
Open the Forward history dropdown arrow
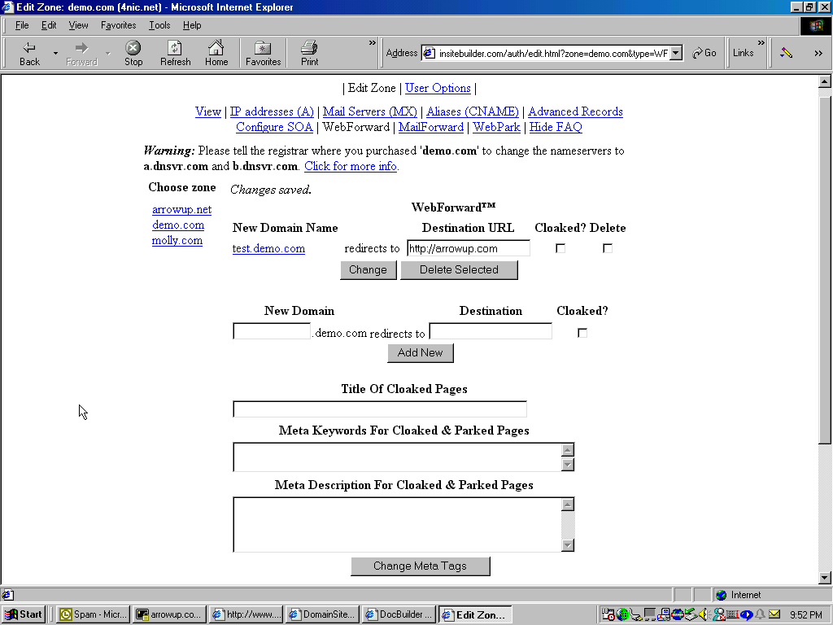[108, 53]
